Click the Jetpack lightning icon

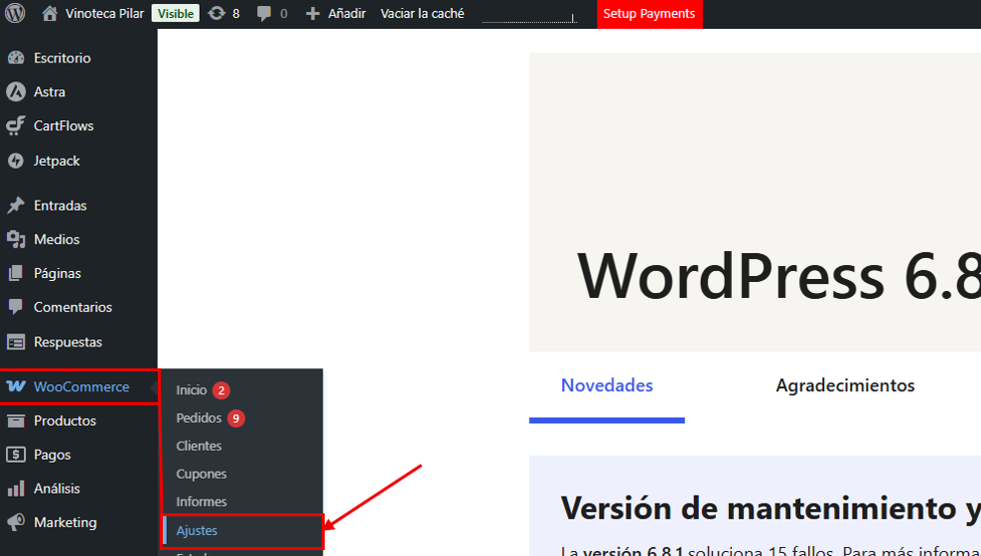coord(16,161)
